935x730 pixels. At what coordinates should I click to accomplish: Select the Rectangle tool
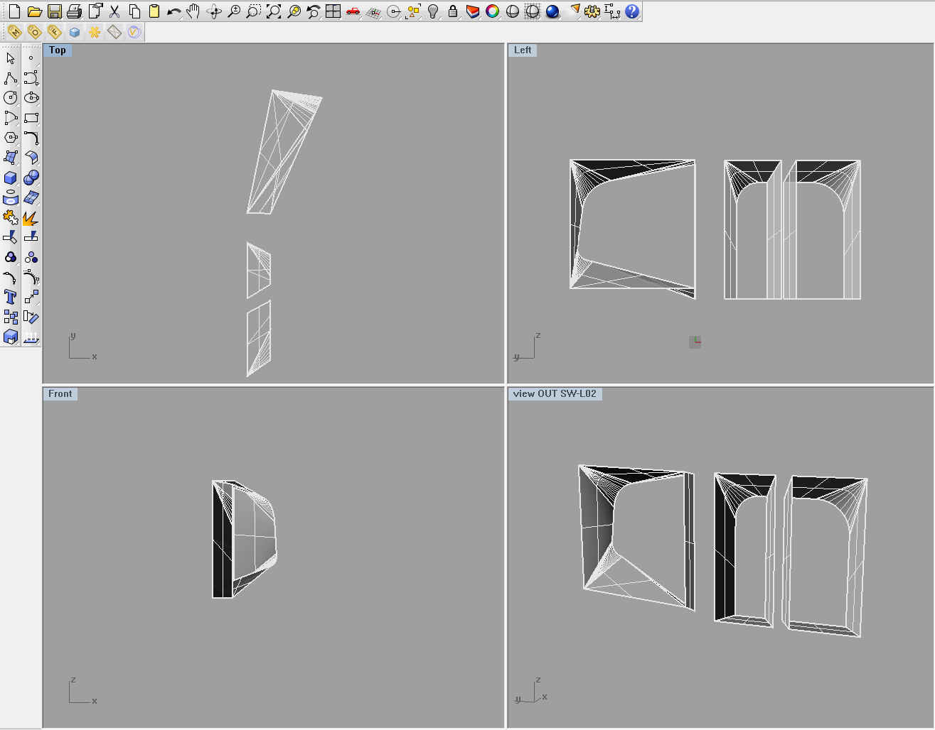(31, 118)
